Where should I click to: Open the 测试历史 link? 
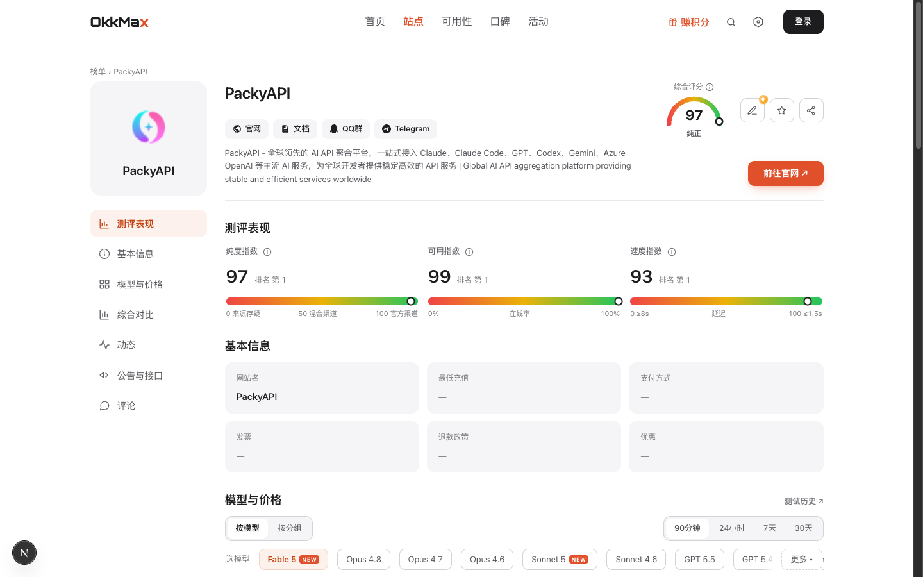coord(804,501)
